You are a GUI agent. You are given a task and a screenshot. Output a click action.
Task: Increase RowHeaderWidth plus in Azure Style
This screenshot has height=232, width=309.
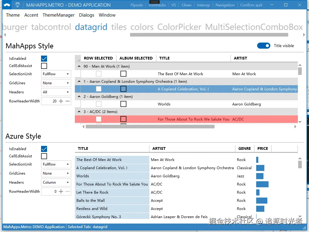coord(61,191)
